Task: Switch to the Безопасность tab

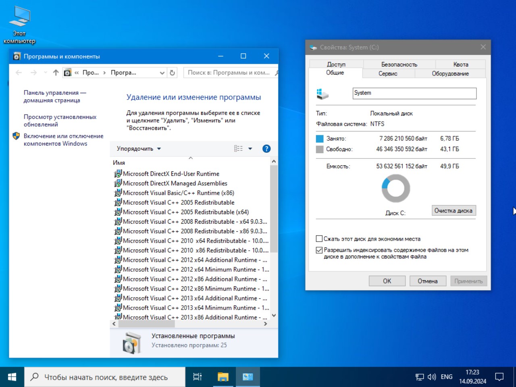Action: point(399,64)
